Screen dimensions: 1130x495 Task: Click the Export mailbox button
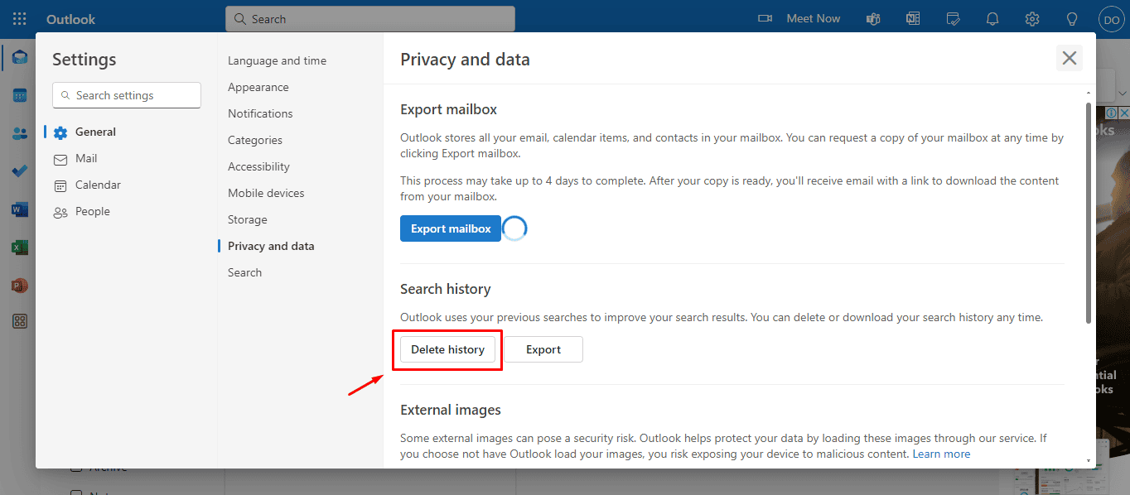pyautogui.click(x=451, y=228)
